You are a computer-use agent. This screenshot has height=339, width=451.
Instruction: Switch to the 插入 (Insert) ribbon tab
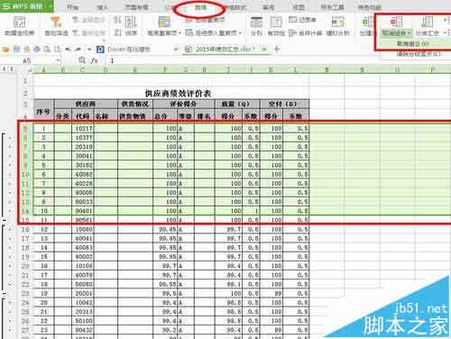coord(103,7)
